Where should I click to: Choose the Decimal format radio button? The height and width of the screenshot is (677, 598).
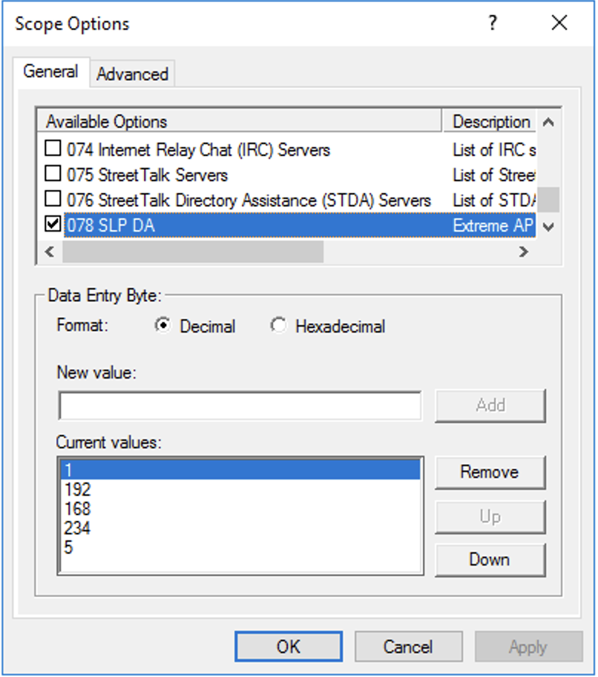tap(163, 326)
